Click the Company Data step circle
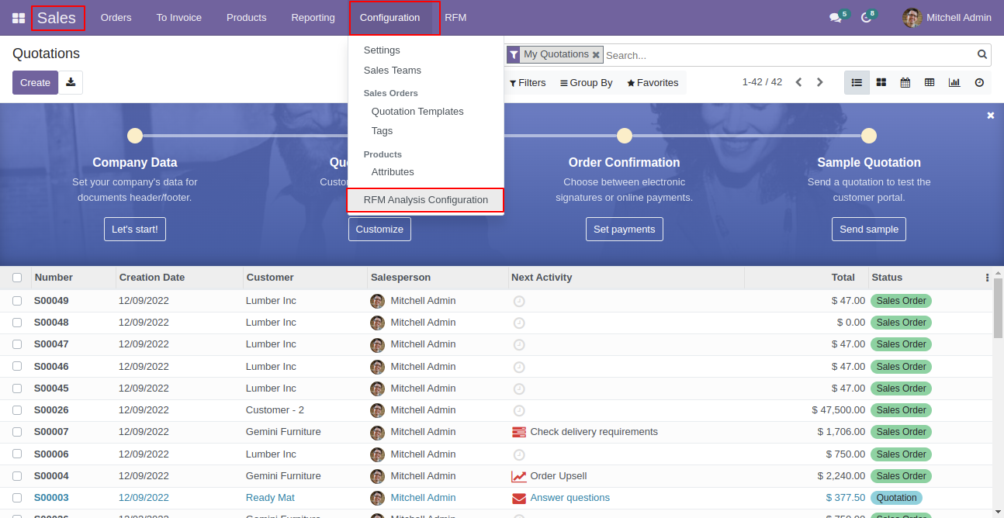 (135, 136)
